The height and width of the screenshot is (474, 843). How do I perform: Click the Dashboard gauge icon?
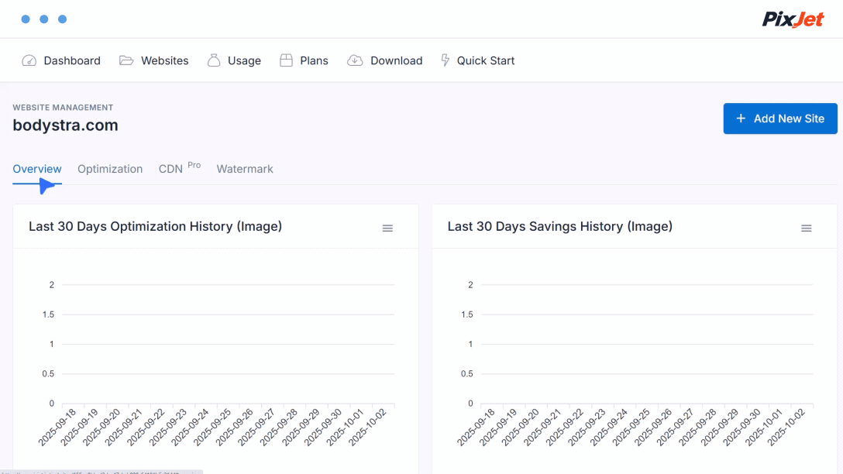pos(29,60)
